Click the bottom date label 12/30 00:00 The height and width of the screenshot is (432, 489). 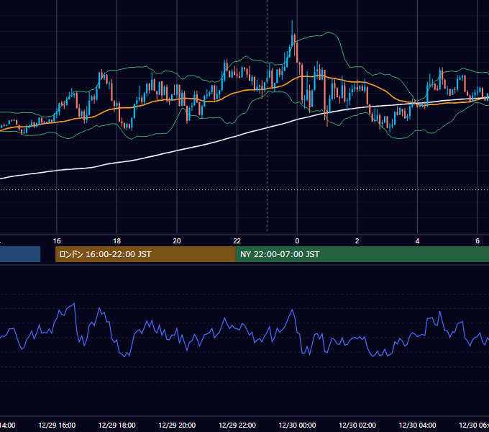point(297,425)
